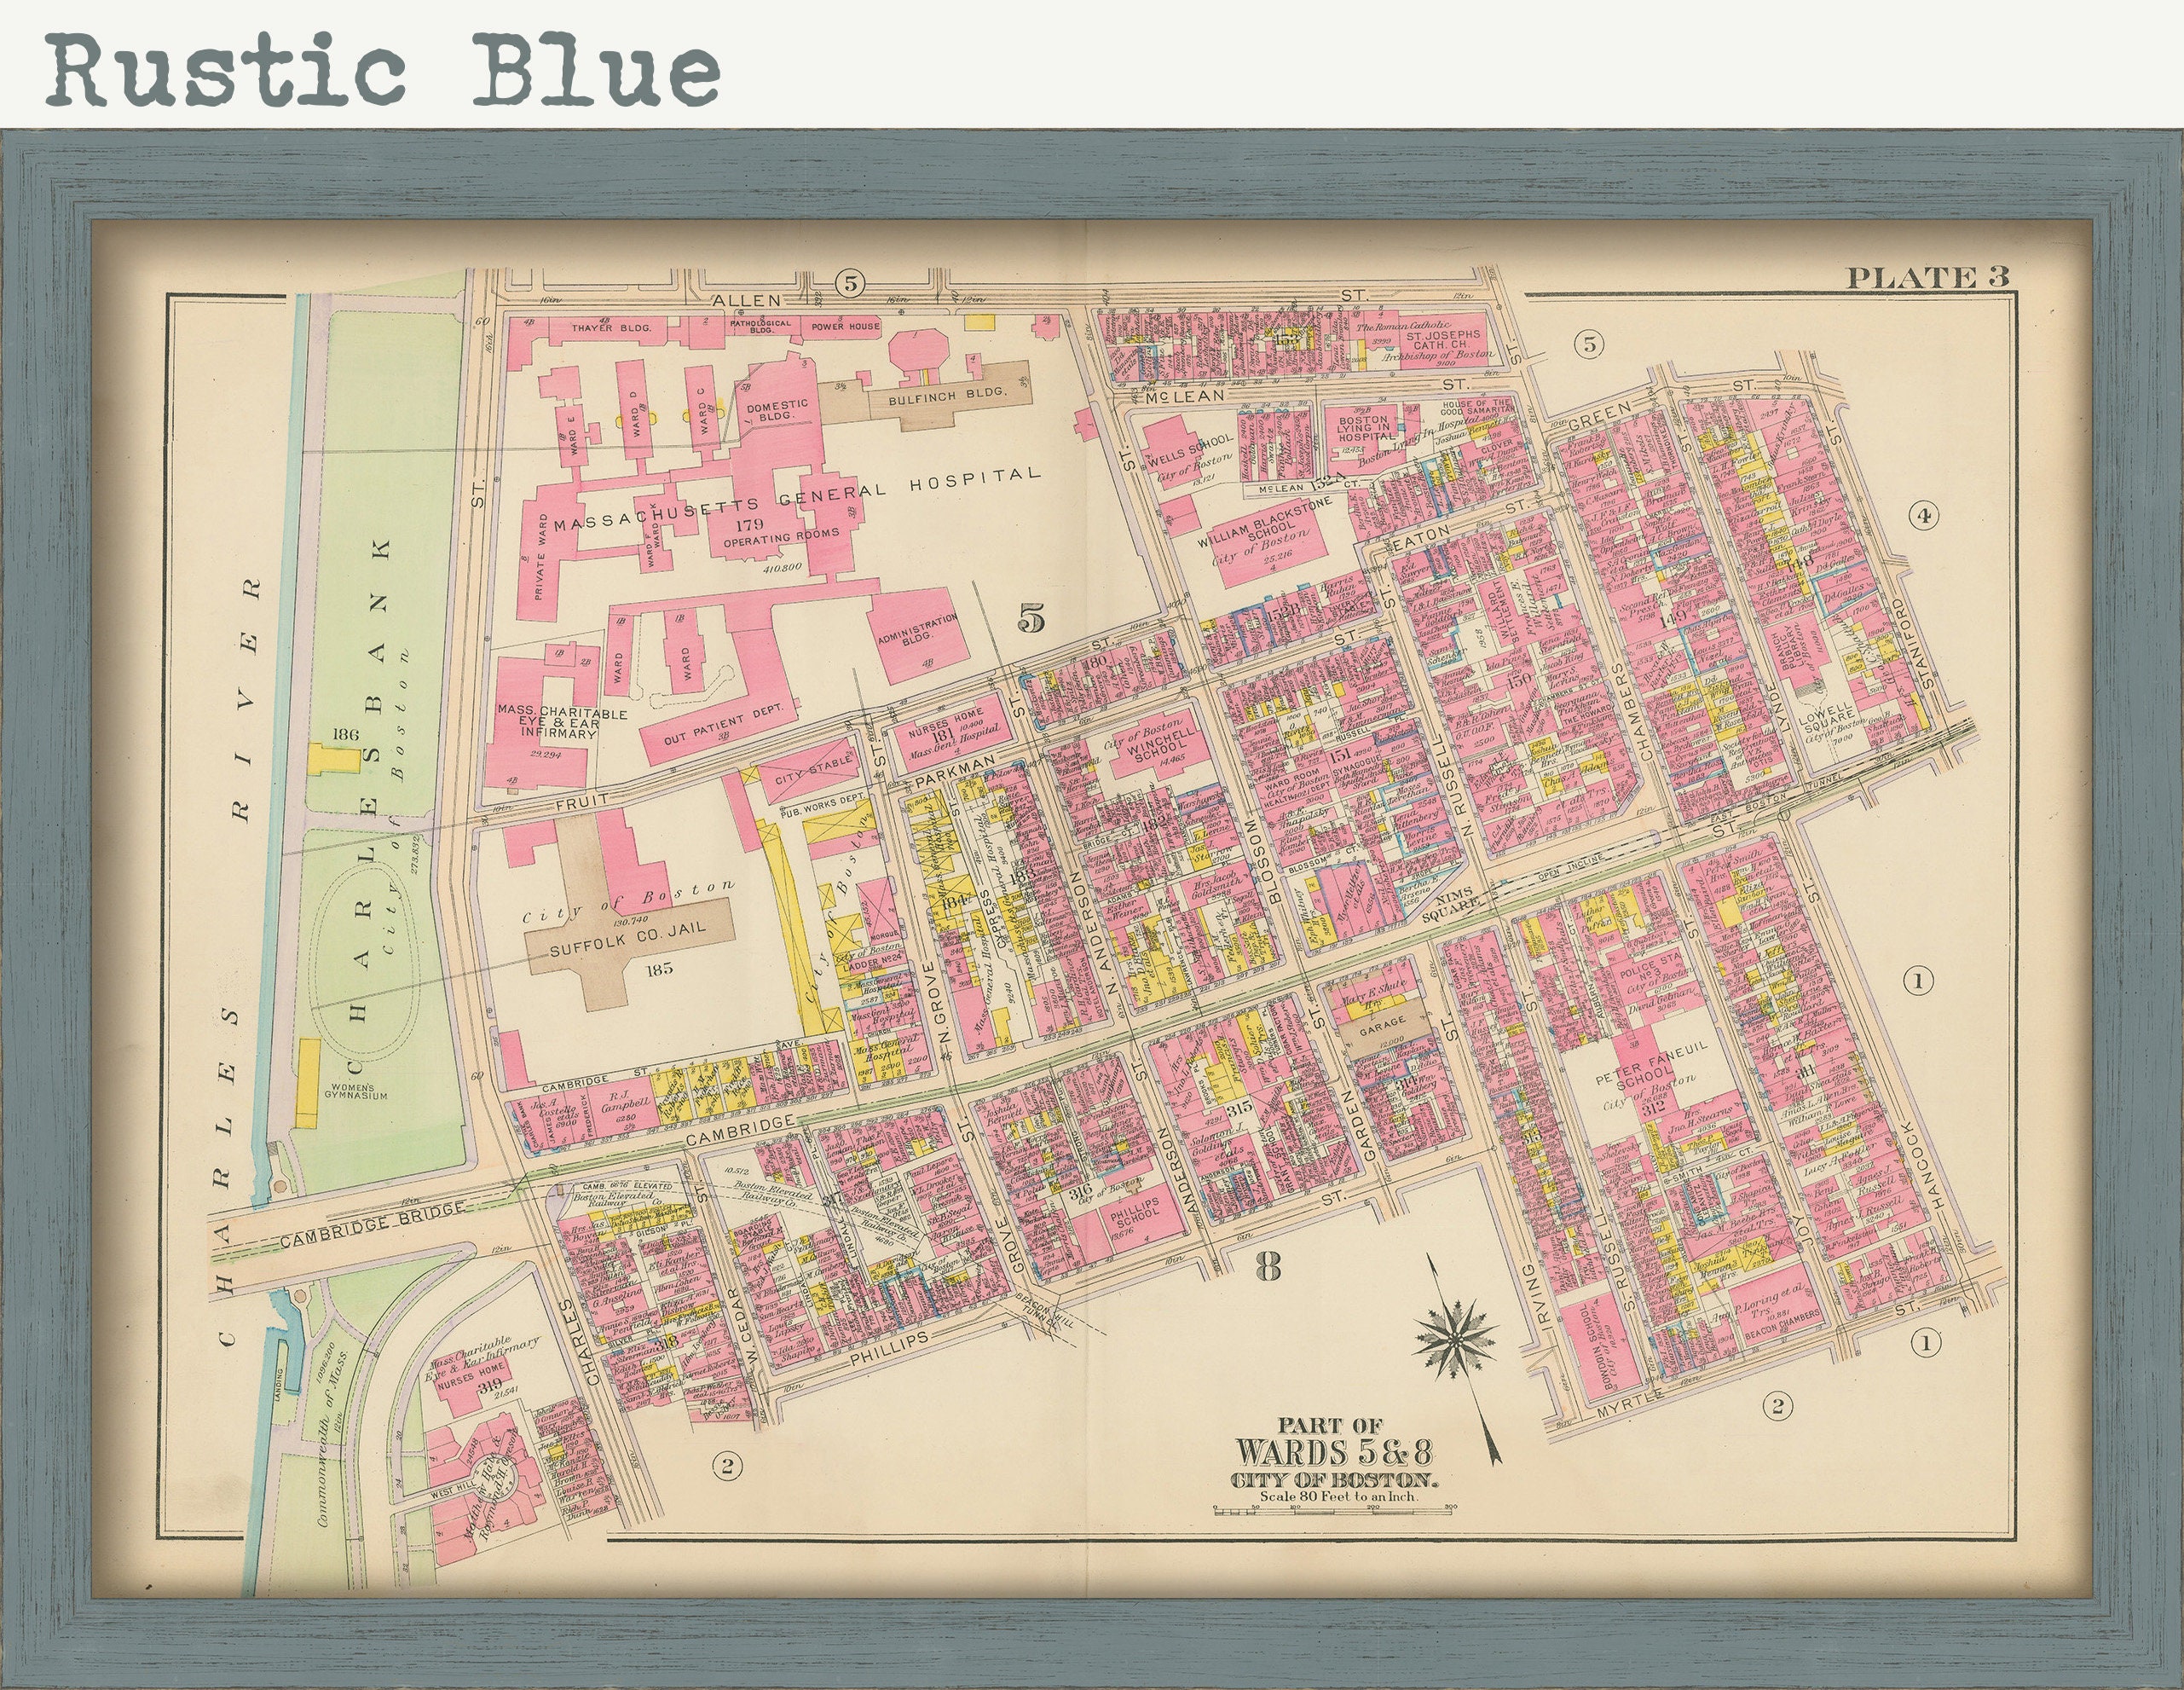This screenshot has height=1690, width=2184.
Task: Select the 'PHILLIPS SCHOOL' label
Action: coord(1133,1212)
